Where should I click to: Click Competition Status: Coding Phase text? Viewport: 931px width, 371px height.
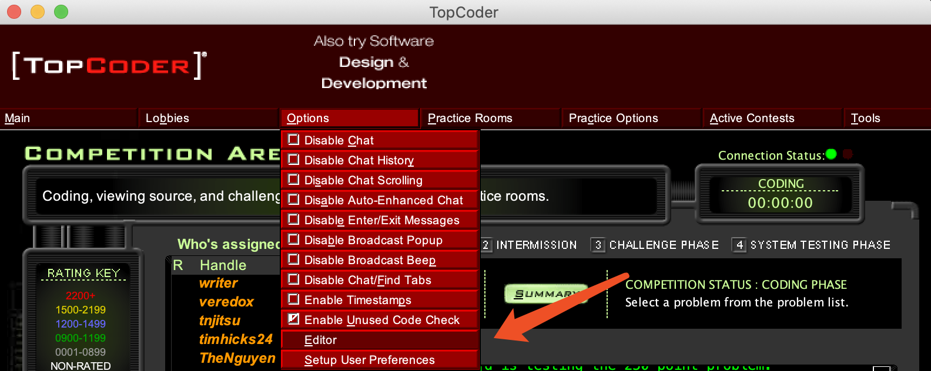pyautogui.click(x=736, y=285)
